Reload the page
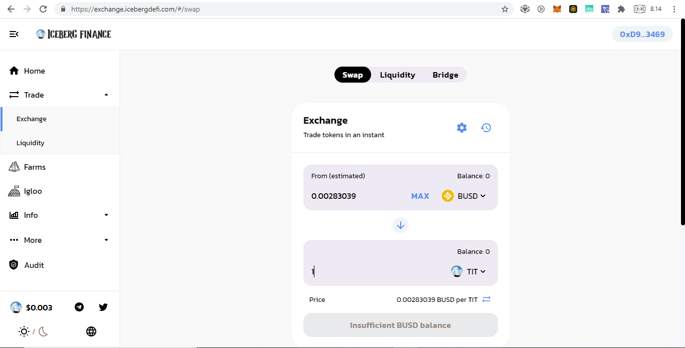685x348 pixels. 43,9
